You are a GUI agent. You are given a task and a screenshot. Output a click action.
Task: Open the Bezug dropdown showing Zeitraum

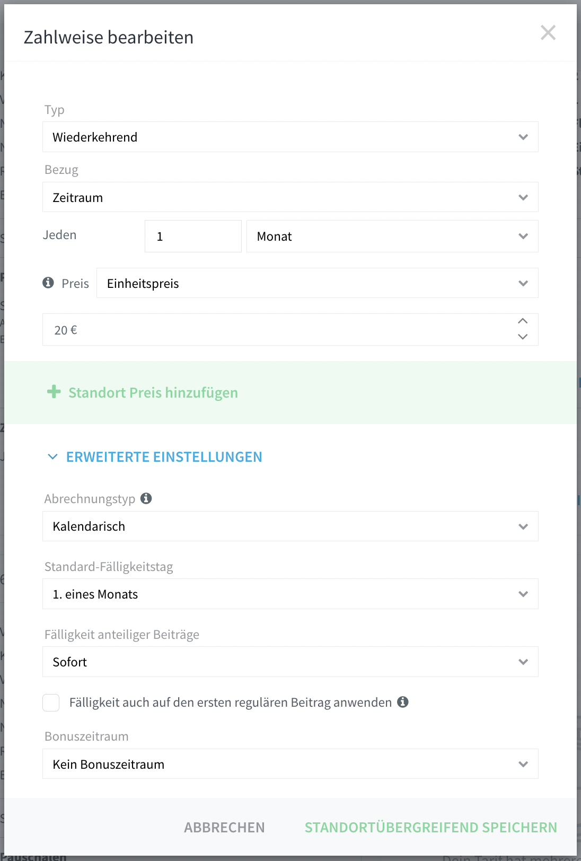[x=290, y=197]
